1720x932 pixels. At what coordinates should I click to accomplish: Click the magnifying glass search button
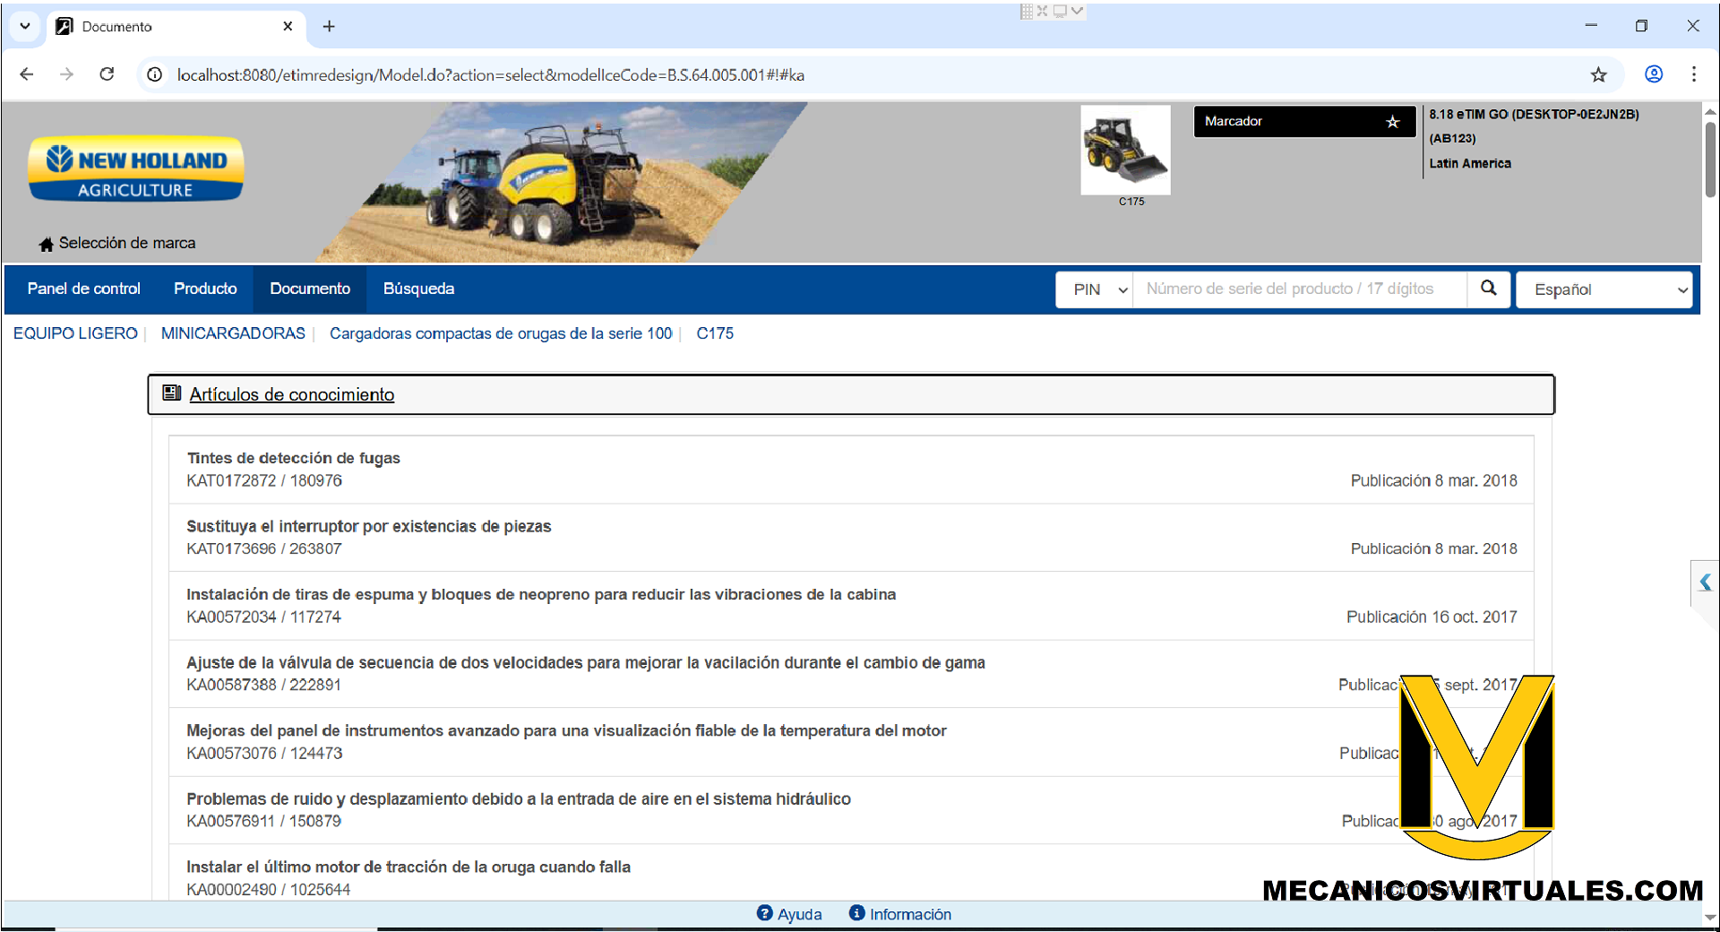[x=1489, y=289]
